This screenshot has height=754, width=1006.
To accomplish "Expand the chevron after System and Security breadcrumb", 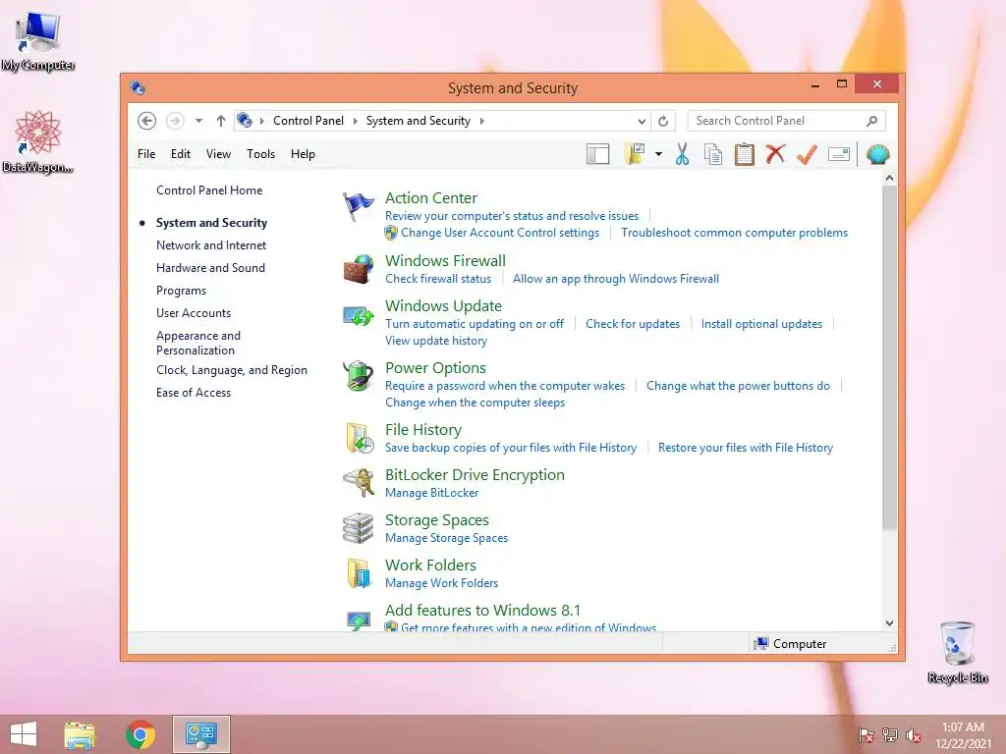I will (x=481, y=121).
